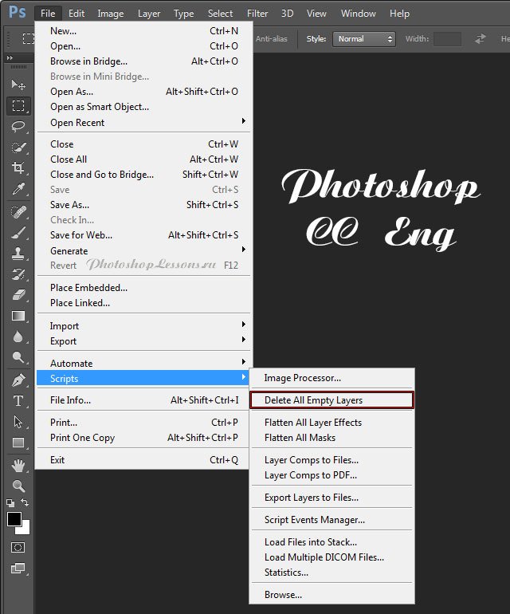Select the Pen tool
This screenshot has height=614, width=510.
click(x=18, y=380)
